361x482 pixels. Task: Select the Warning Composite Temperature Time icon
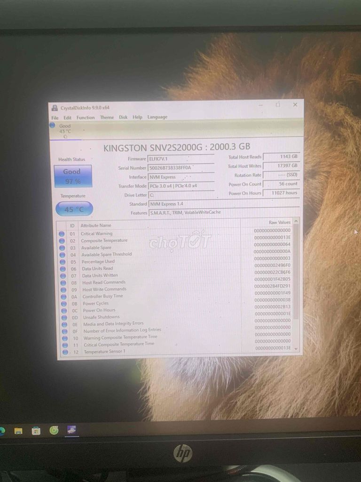[65, 338]
